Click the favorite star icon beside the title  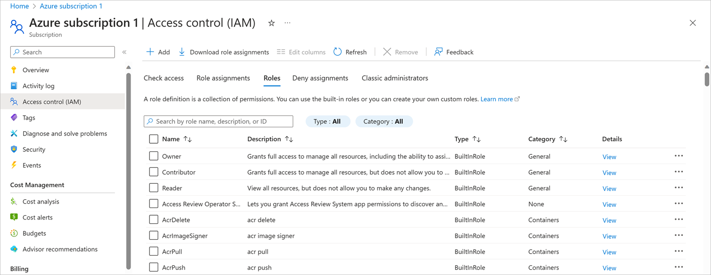pyautogui.click(x=272, y=23)
